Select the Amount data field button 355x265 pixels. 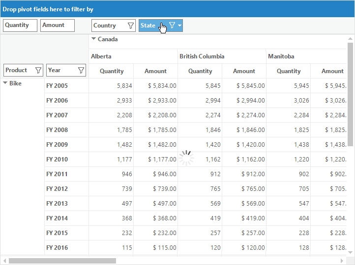coord(58,26)
